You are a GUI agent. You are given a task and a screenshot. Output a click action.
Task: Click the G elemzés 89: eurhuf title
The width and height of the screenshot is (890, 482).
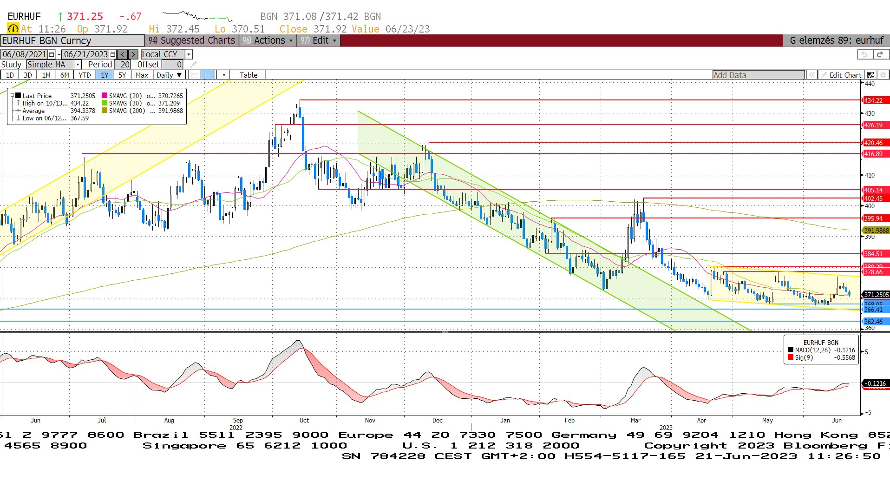[836, 40]
